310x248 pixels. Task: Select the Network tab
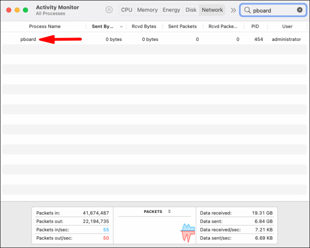point(212,10)
